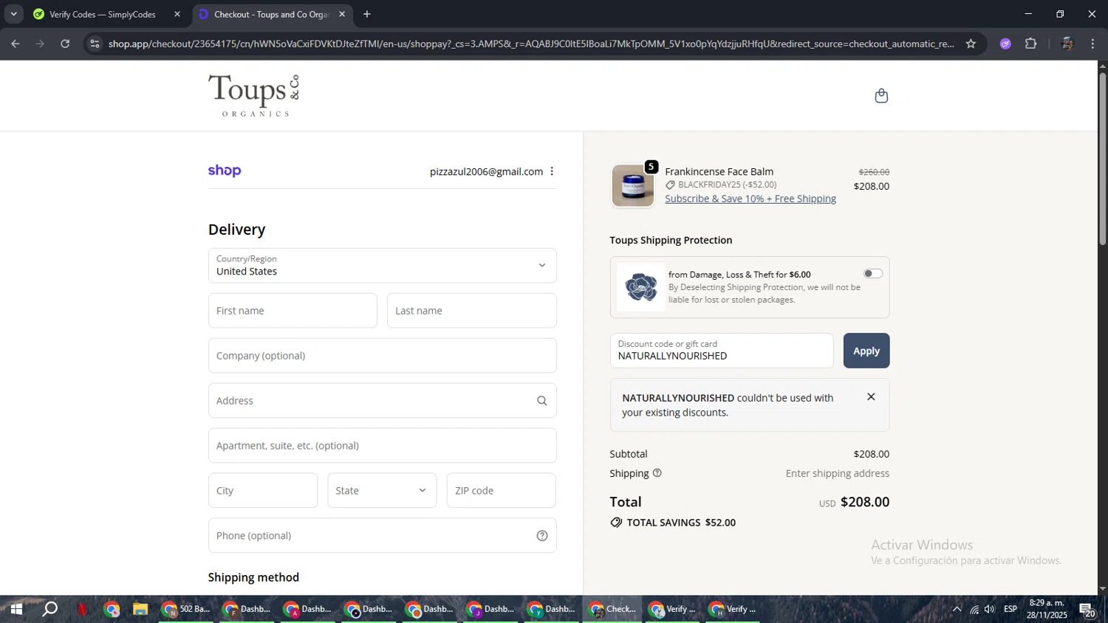Image resolution: width=1108 pixels, height=623 pixels.
Task: Click the Total USD $208.00 amount
Action: 865,502
